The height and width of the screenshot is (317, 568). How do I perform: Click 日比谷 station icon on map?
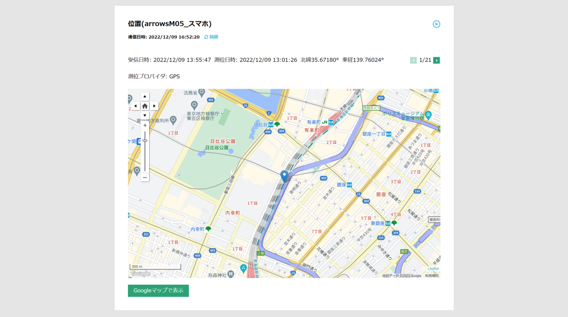(x=271, y=125)
